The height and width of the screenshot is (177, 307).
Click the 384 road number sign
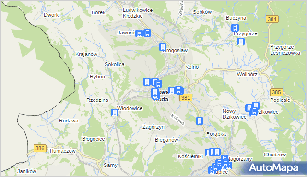(272, 19)
